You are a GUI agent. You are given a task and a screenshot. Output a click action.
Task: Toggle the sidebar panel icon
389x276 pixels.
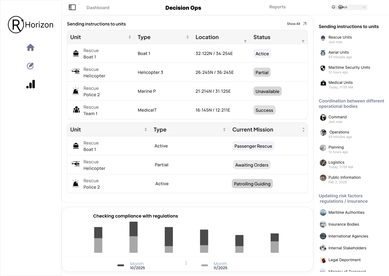click(x=72, y=7)
